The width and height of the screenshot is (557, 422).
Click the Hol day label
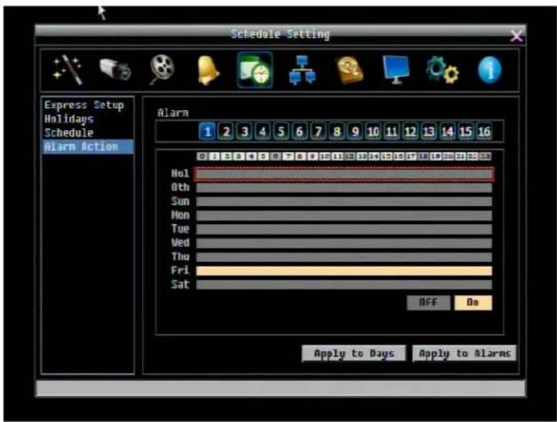tap(180, 173)
